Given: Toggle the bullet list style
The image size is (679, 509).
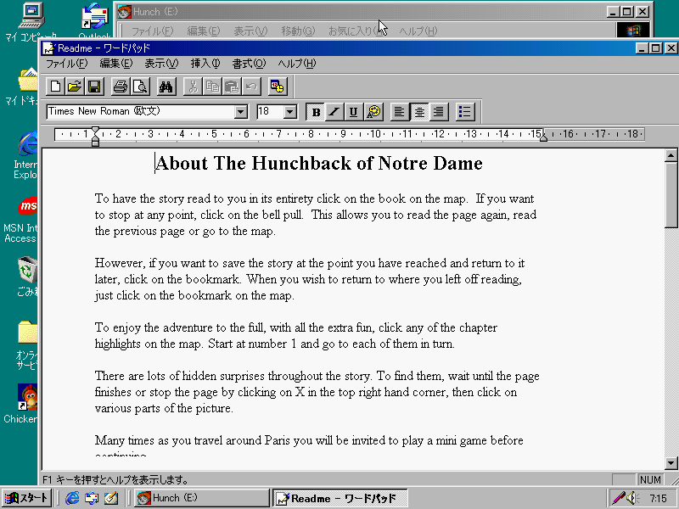Looking at the screenshot, I should click(x=464, y=111).
